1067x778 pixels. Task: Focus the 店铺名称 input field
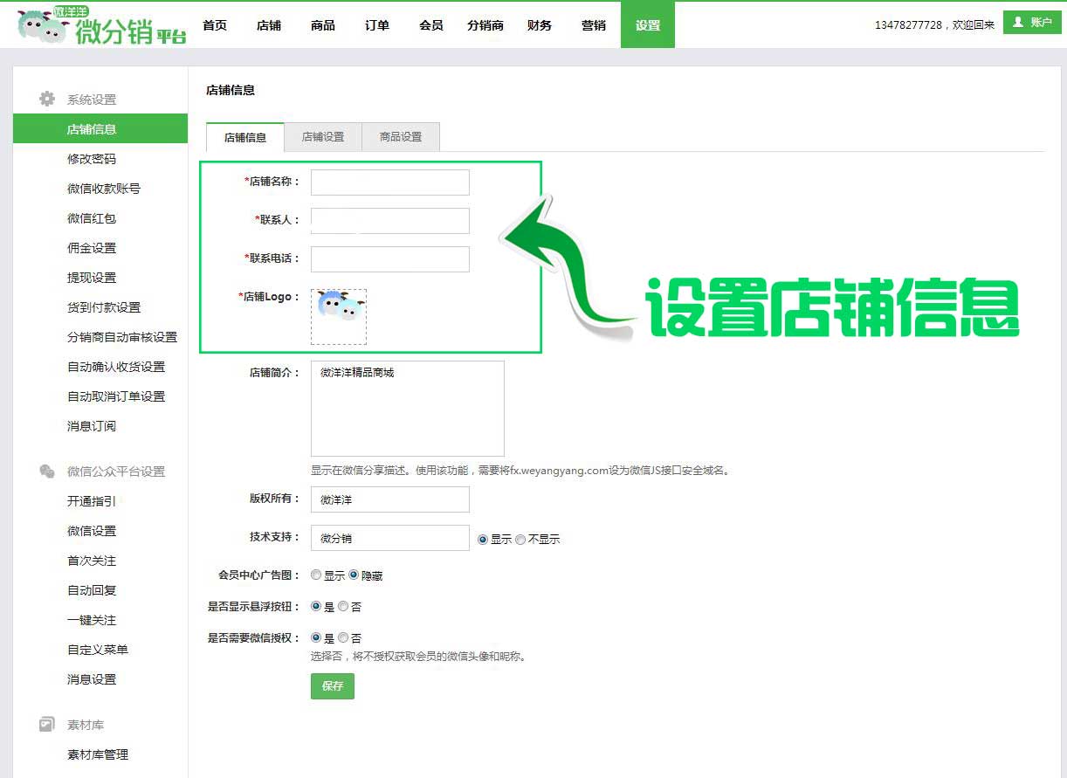(x=390, y=182)
